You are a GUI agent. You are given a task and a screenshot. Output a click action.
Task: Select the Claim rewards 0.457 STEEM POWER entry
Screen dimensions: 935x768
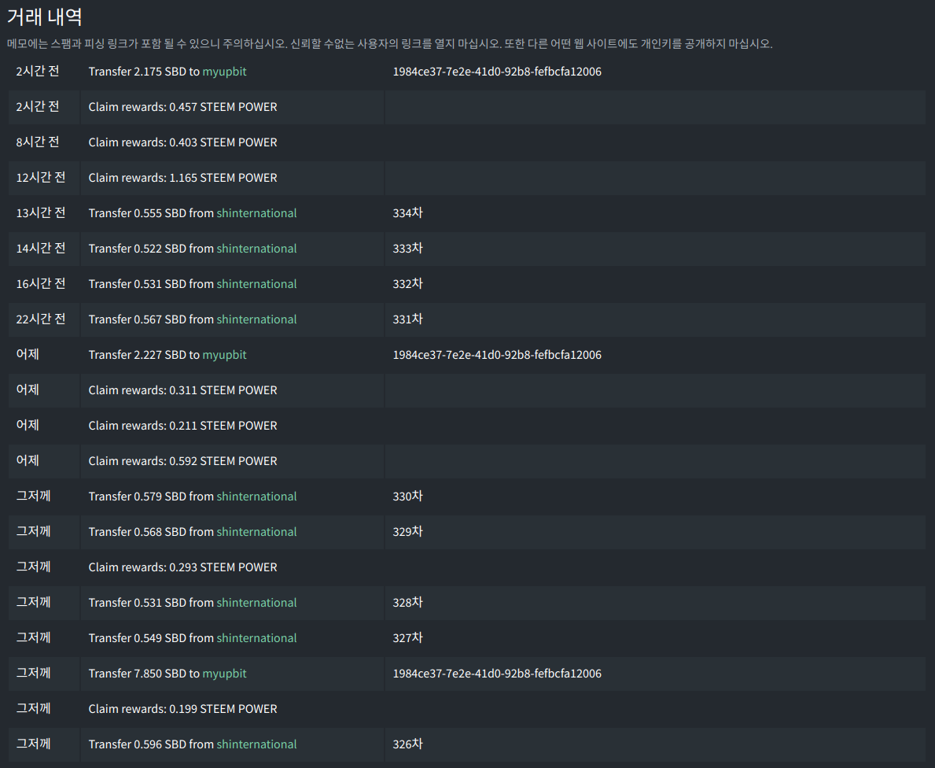point(182,107)
